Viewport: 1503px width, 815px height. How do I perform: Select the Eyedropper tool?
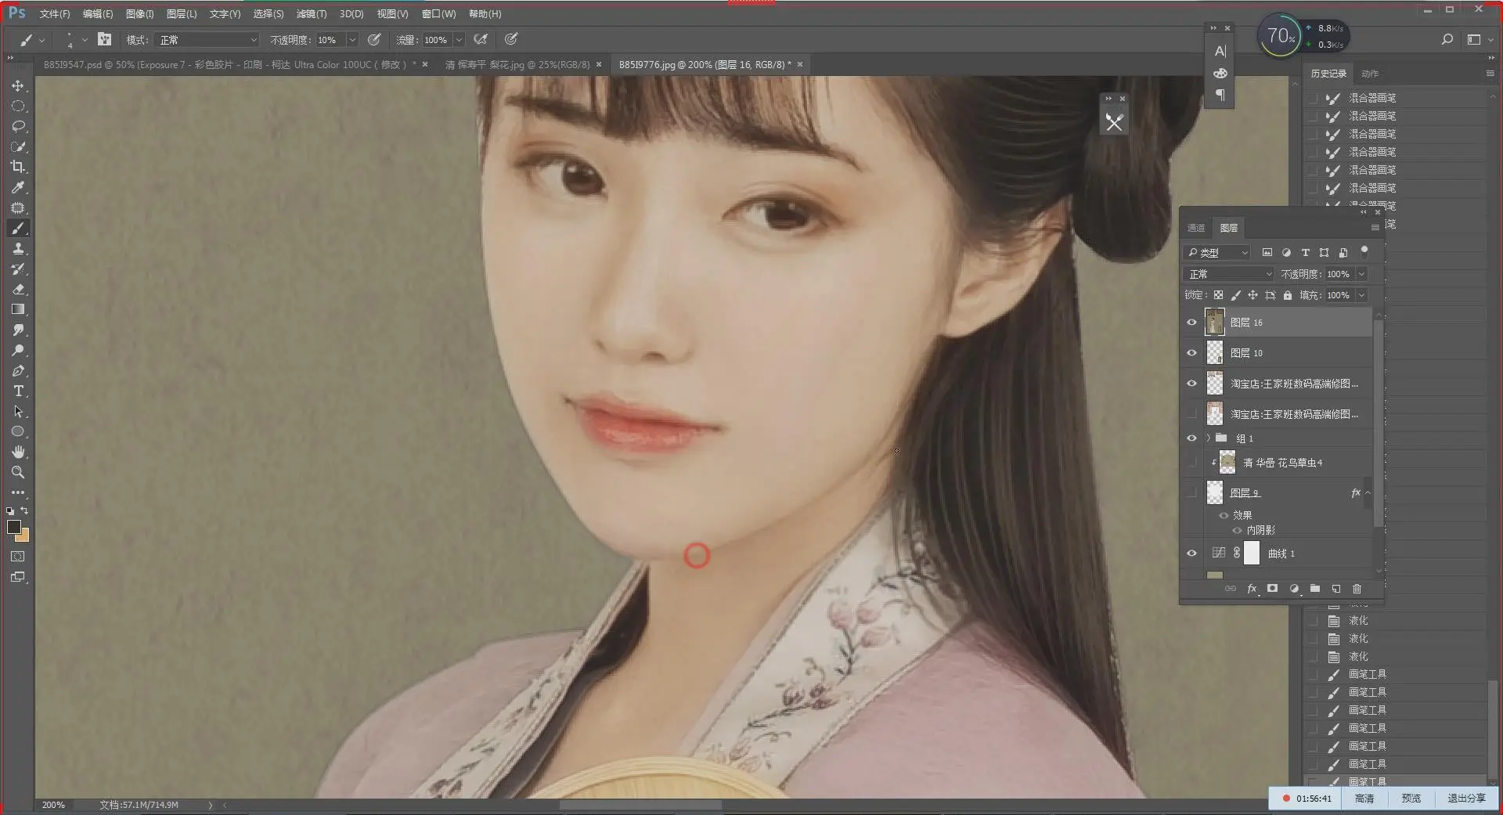pos(18,187)
